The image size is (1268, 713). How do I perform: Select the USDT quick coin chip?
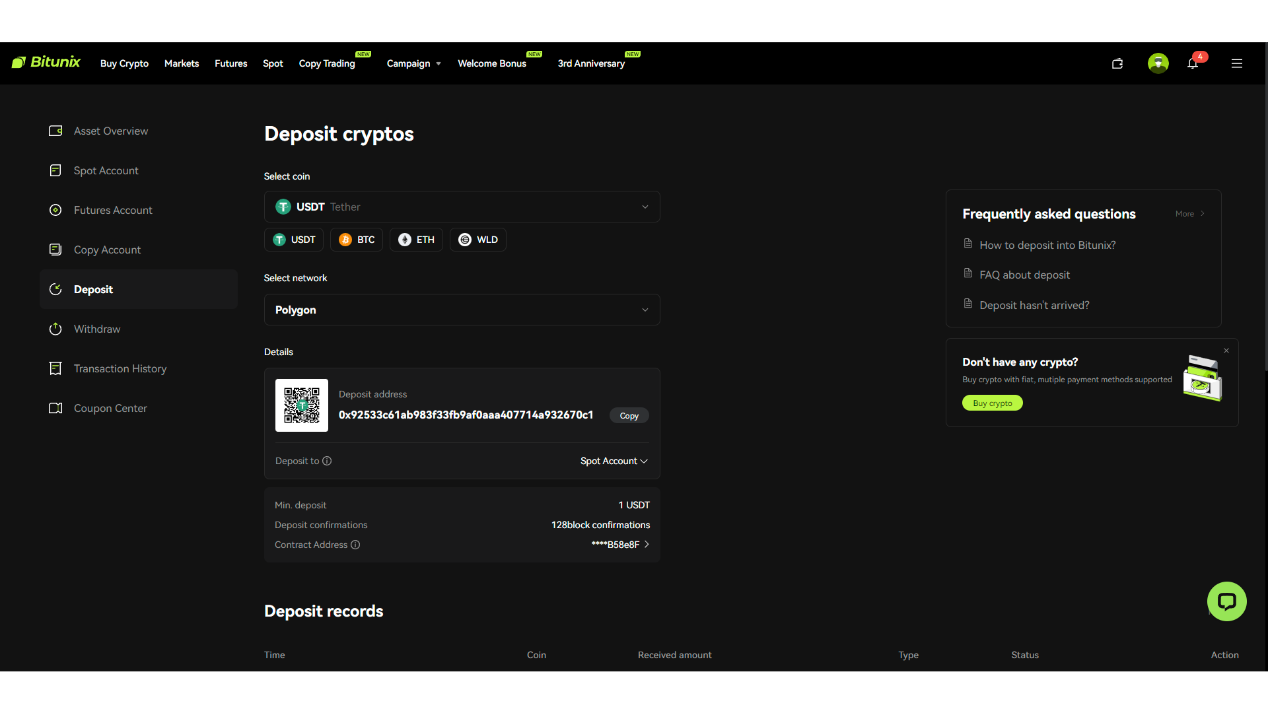tap(294, 240)
